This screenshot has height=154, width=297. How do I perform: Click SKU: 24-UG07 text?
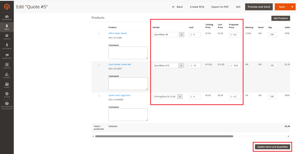pyautogui.click(x=115, y=69)
